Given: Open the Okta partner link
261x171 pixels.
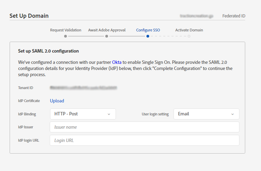Looking at the screenshot, I should [117, 62].
